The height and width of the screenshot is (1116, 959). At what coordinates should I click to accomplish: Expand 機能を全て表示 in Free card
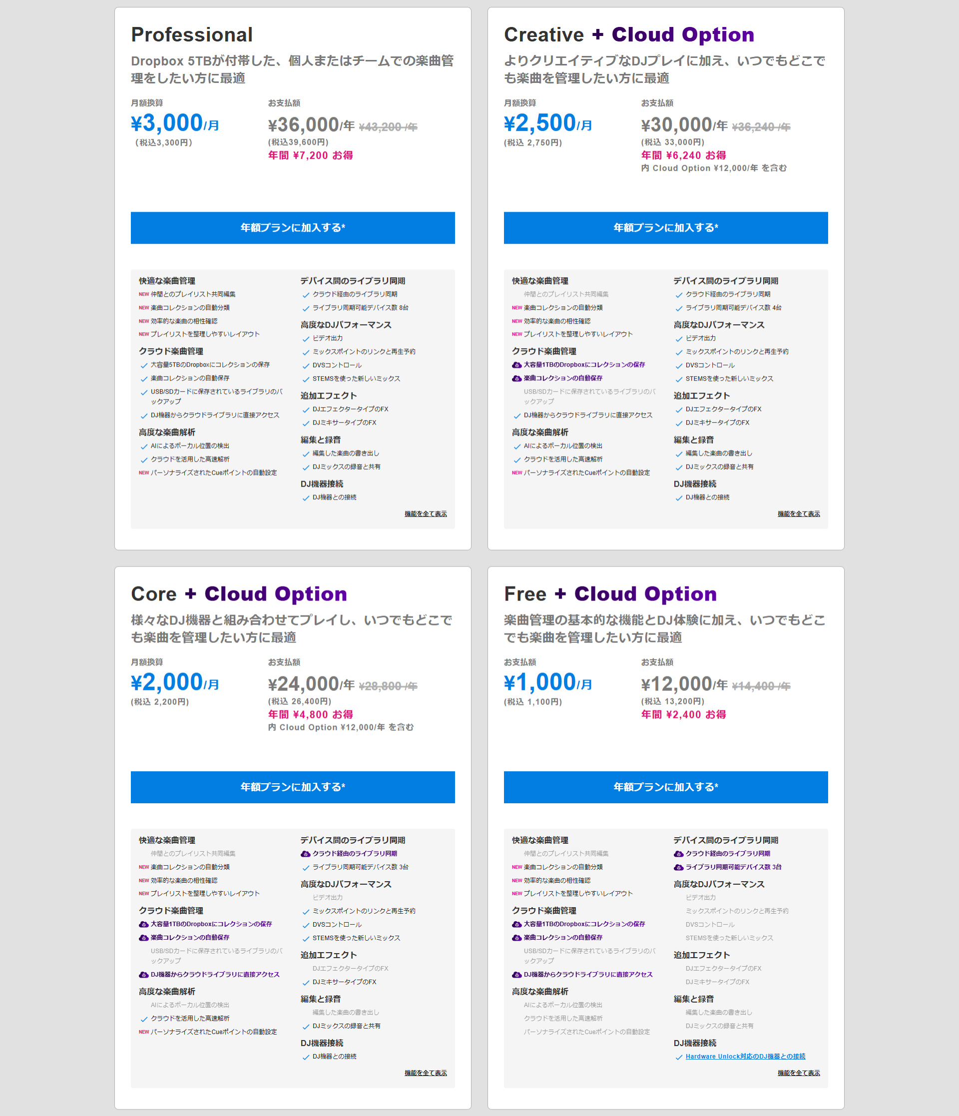pos(799,1073)
